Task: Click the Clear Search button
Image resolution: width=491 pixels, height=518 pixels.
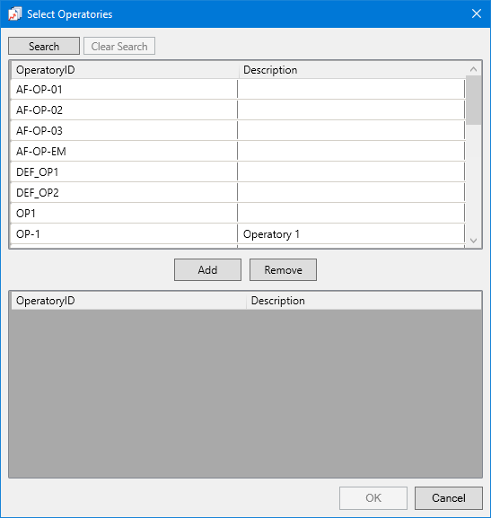Action: click(x=119, y=46)
